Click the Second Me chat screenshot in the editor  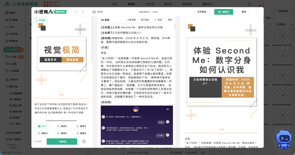point(137,125)
